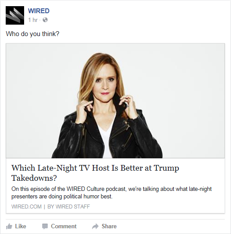Click the speech bubble Comment icon
This screenshot has width=231, height=234.
coord(45,227)
